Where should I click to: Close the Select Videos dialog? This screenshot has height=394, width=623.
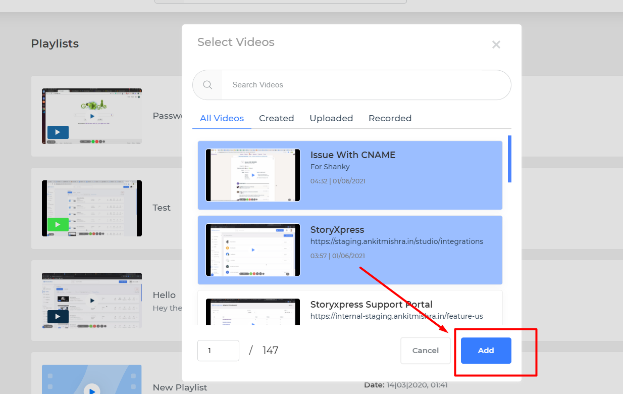(496, 44)
